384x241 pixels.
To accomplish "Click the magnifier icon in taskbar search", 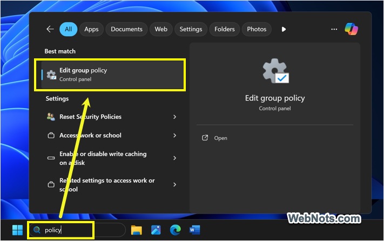I will [37, 230].
